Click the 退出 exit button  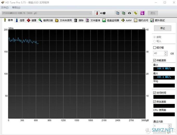(153, 13)
